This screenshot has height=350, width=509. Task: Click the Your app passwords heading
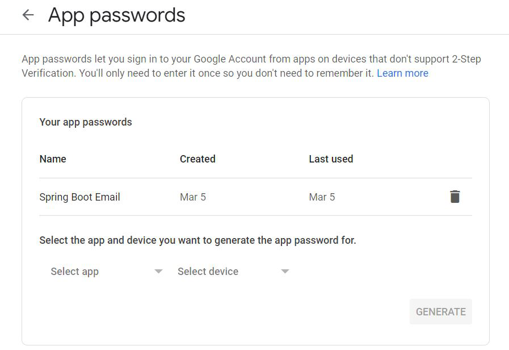(x=86, y=122)
